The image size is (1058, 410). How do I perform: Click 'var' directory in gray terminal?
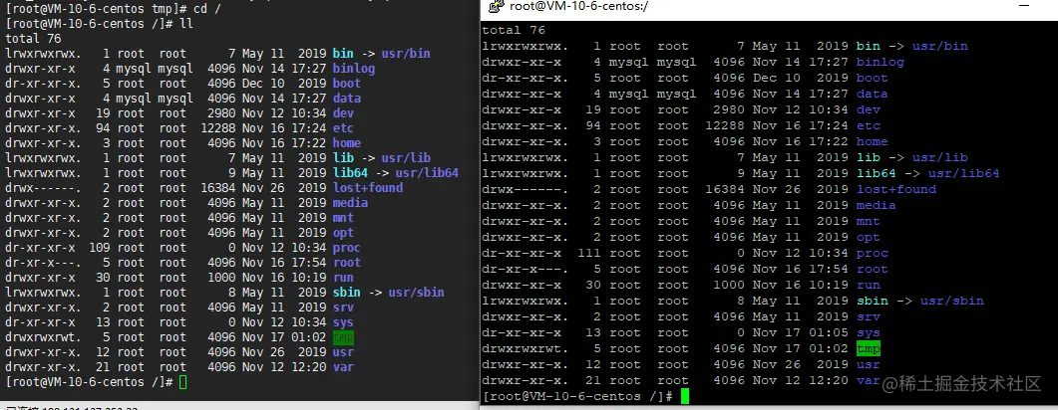tap(343, 367)
